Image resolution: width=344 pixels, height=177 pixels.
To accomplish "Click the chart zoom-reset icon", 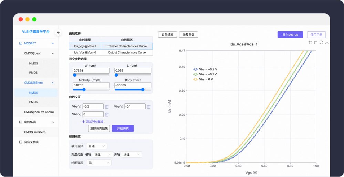I will [316, 42].
